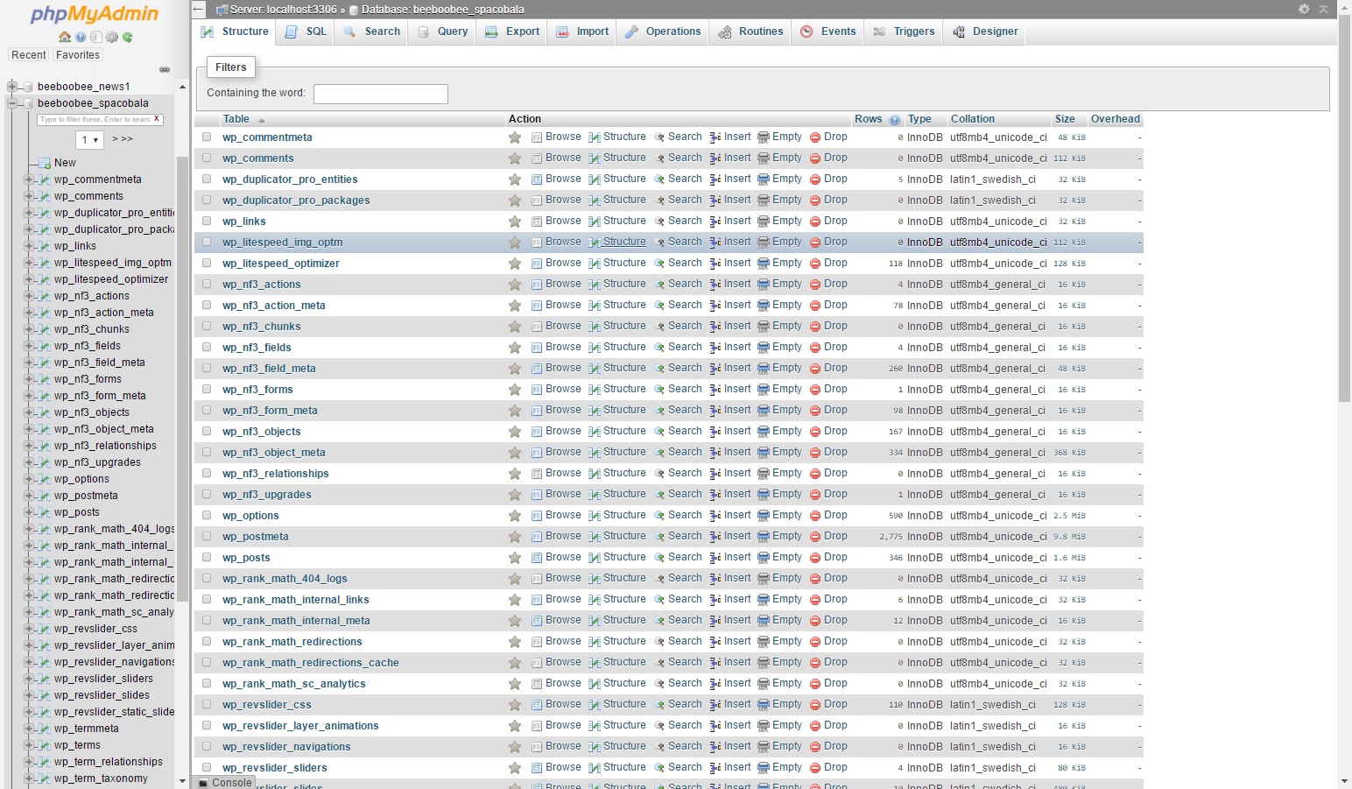The image size is (1352, 789).
Task: Click Structure icon for wp_nf3_object_meta
Action: point(595,453)
